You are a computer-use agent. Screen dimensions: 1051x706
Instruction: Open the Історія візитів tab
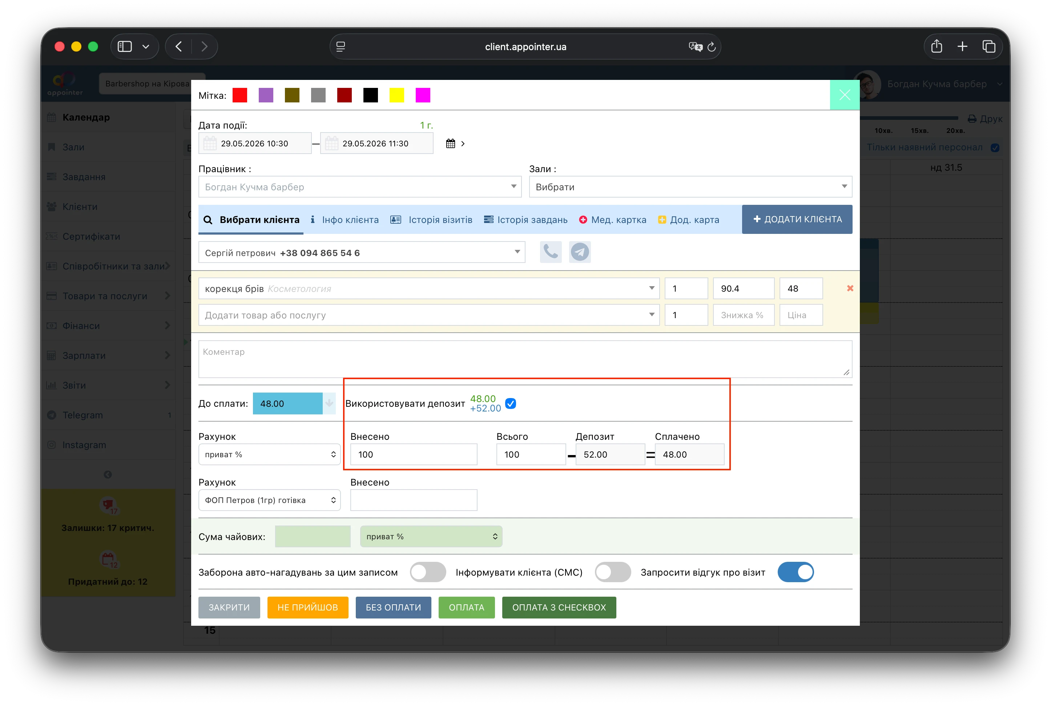pos(432,220)
